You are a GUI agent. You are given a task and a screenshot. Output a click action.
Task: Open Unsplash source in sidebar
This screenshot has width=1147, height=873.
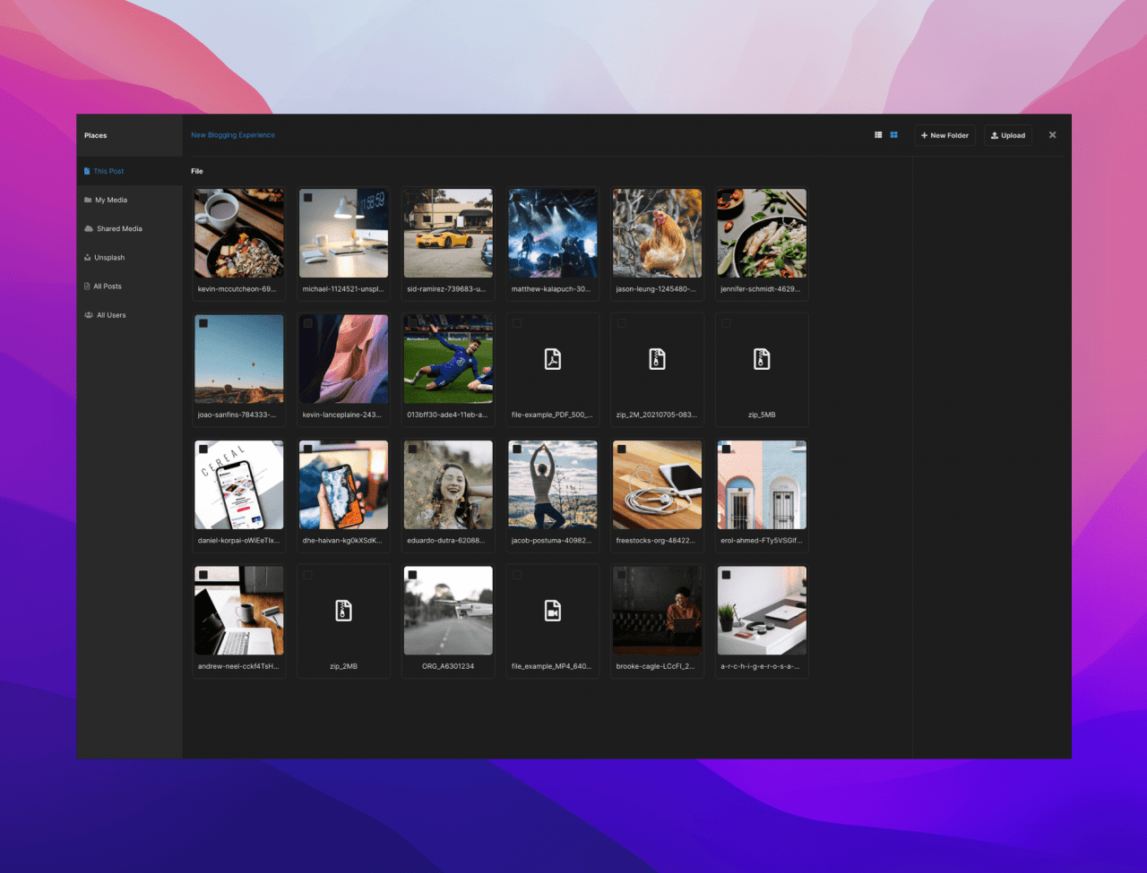[109, 258]
